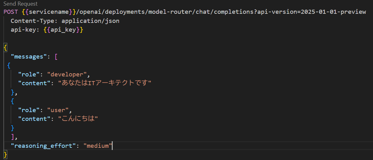373x160 pixels.
Task: Click the pink opening bracket after messages
Action: pyautogui.click(x=56, y=57)
